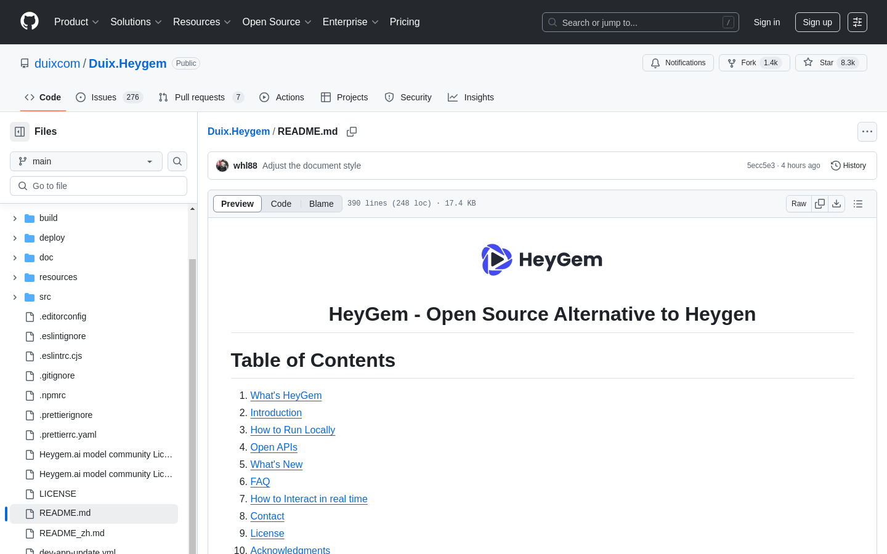Viewport: 887px width, 554px height.
Task: Go to the Pricing page
Action: (405, 22)
